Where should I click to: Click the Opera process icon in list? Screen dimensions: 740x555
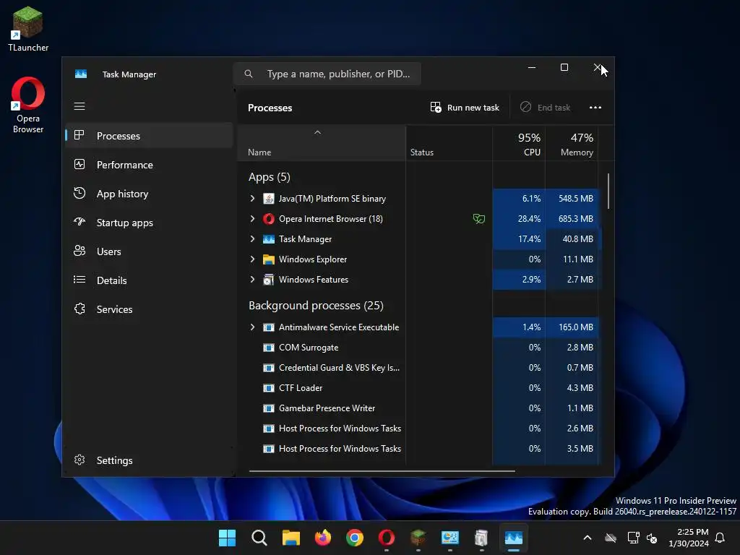pos(269,218)
